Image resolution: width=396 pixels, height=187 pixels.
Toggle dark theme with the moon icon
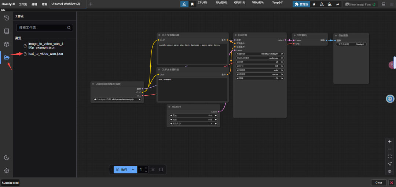click(x=7, y=157)
